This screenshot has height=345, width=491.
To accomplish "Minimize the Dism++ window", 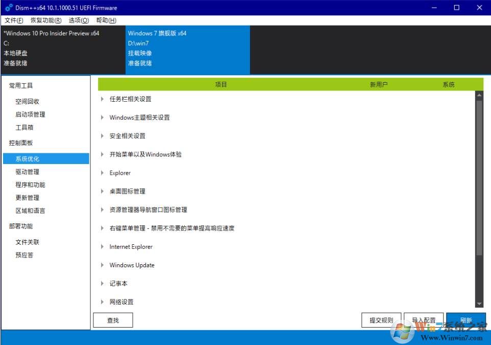I will (x=434, y=8).
